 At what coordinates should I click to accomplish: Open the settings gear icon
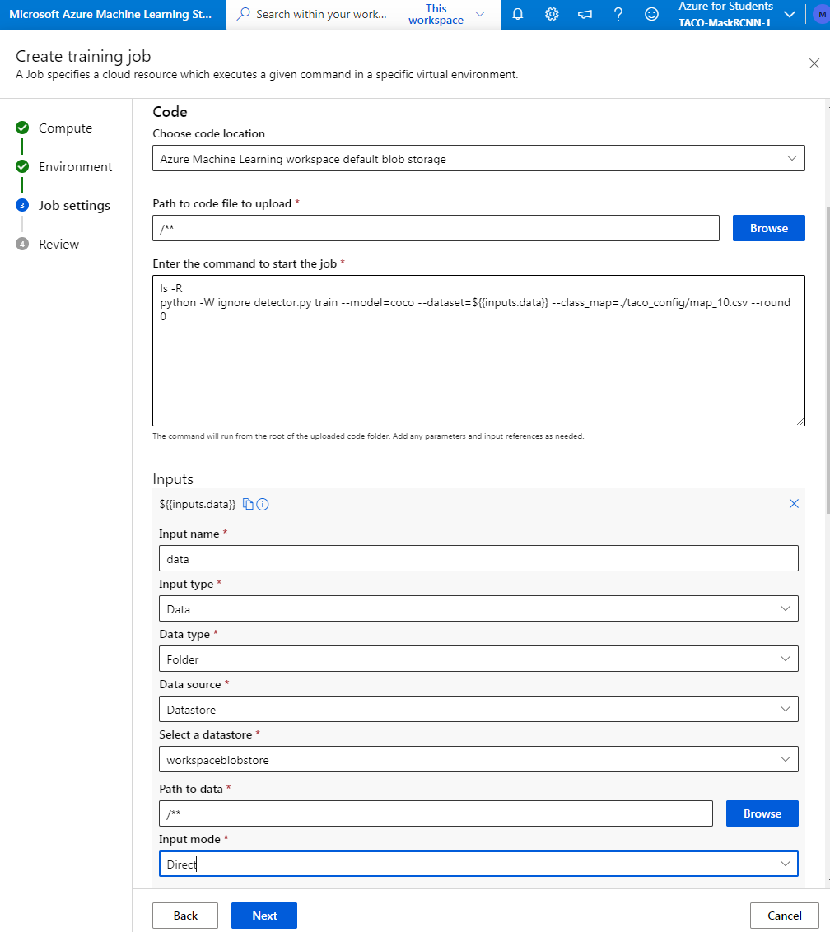click(552, 14)
